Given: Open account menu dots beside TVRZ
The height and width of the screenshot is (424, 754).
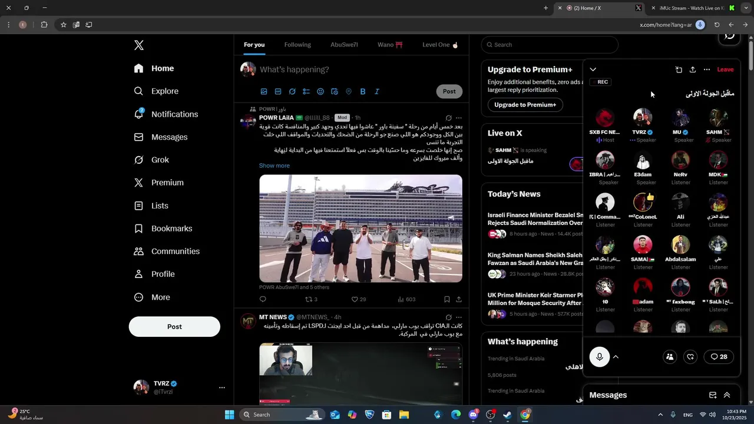Looking at the screenshot, I should 222,387.
